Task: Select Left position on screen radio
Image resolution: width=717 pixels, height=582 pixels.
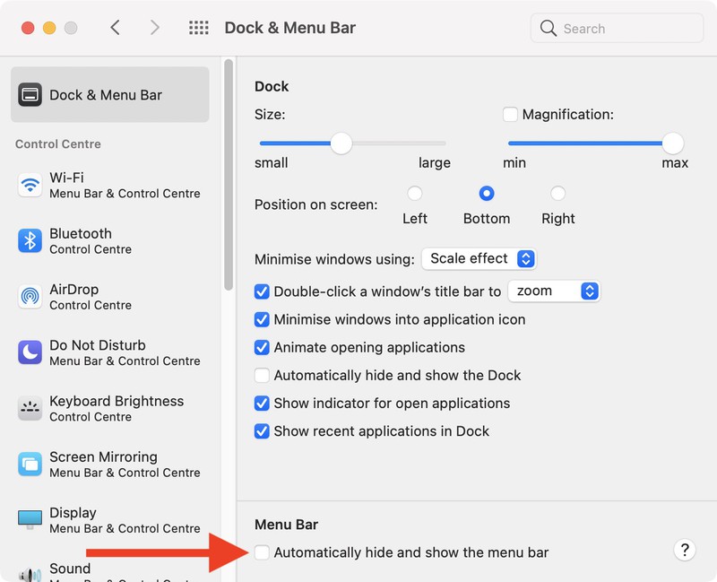Action: coord(415,194)
